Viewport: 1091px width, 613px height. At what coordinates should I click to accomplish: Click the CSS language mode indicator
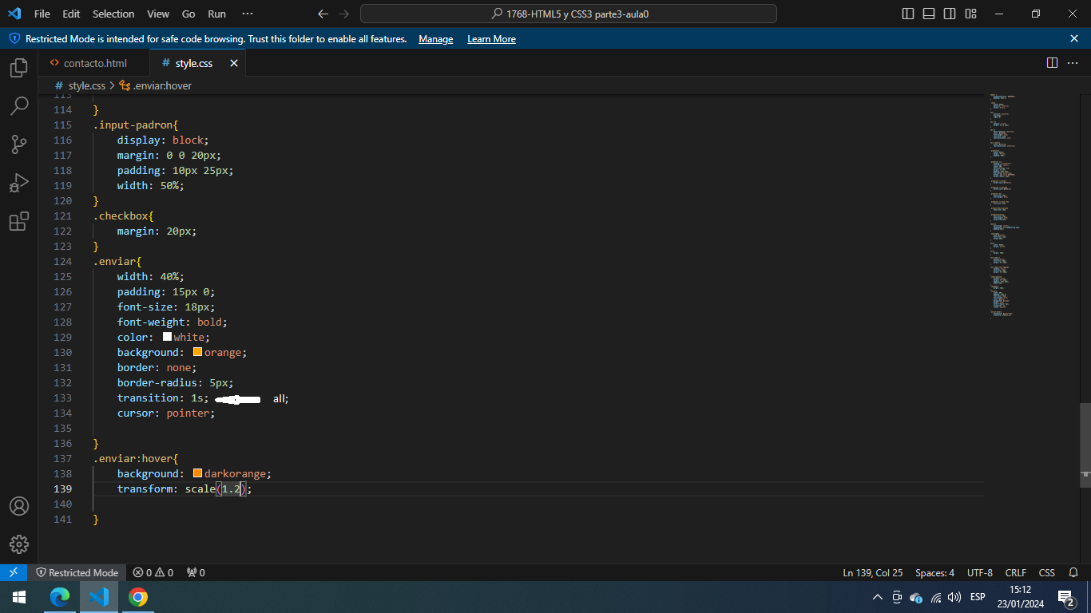pos(1046,572)
